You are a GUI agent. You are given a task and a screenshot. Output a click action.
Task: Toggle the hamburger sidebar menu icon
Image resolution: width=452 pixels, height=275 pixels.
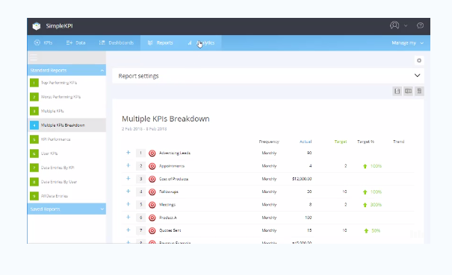point(34,57)
